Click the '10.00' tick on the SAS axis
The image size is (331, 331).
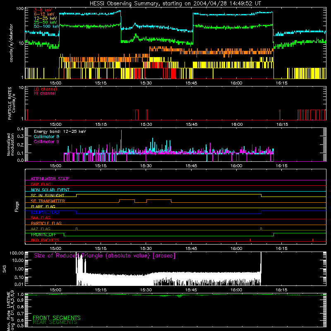pyautogui.click(x=18, y=260)
